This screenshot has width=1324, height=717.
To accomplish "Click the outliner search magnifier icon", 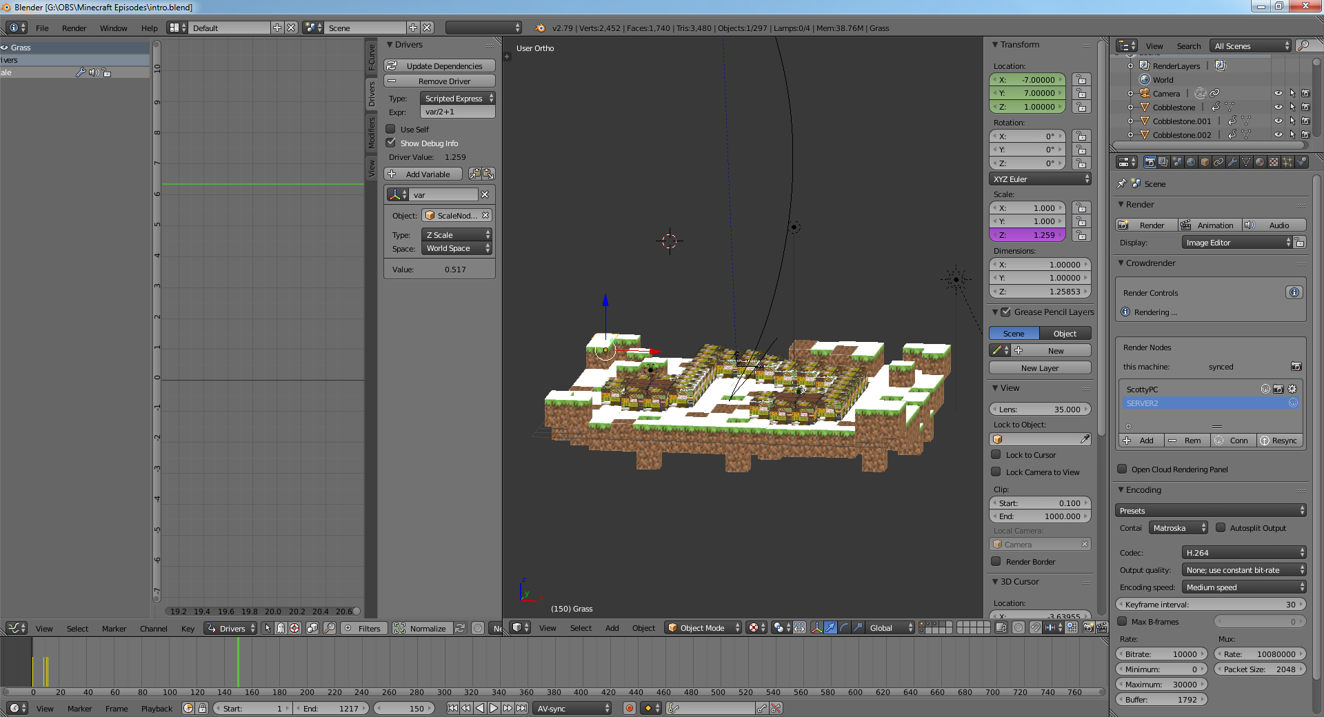I will tap(1303, 46).
